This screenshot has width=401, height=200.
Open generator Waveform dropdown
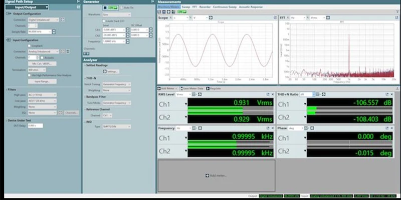point(117,15)
